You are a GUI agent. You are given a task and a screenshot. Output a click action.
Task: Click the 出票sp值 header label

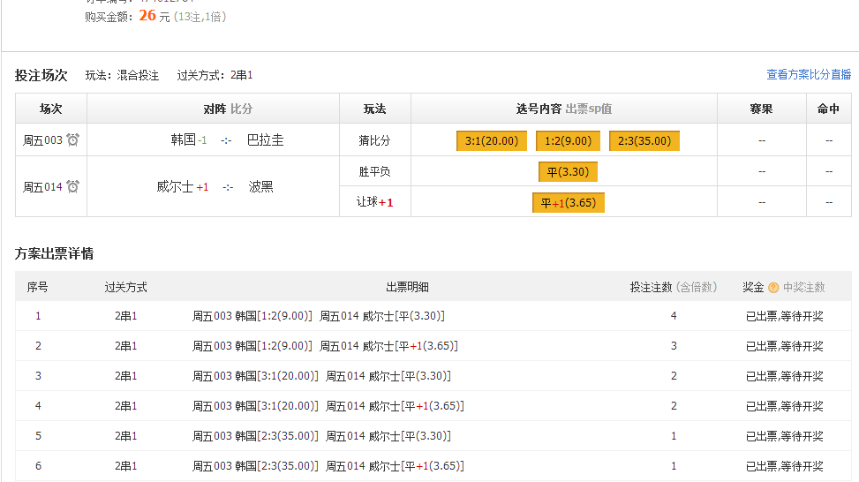coord(589,109)
